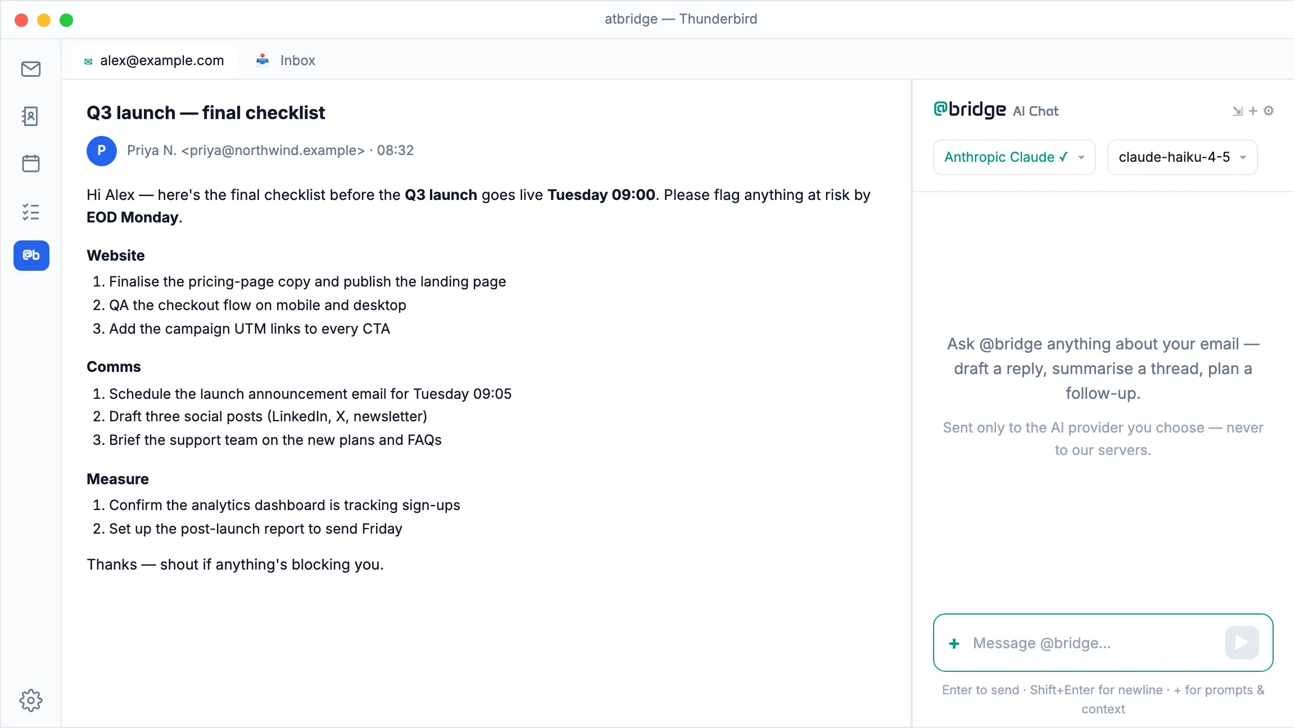Click the macOS green fullscreen button
The height and width of the screenshot is (728, 1295).
(x=66, y=20)
